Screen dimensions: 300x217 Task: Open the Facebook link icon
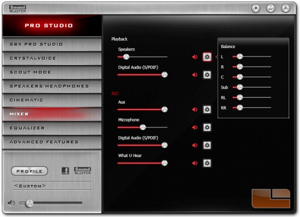click(65, 170)
